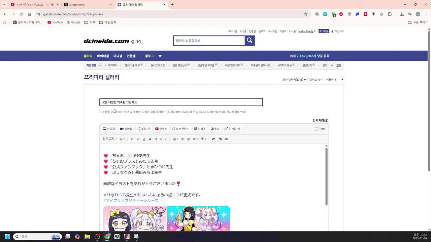
Task: Open the Chrome three-dot menu
Action: [x=426, y=14]
